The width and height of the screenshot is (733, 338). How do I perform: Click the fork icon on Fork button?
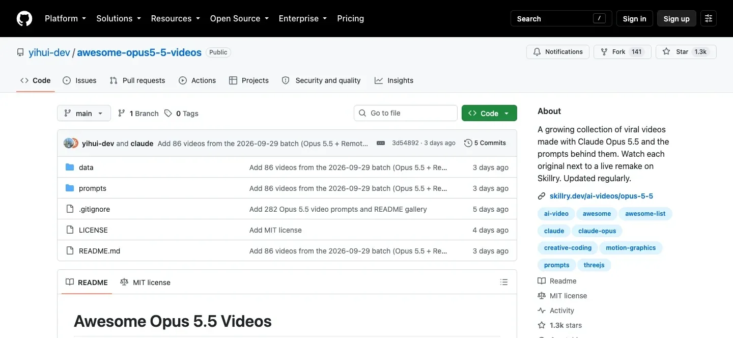coord(604,52)
